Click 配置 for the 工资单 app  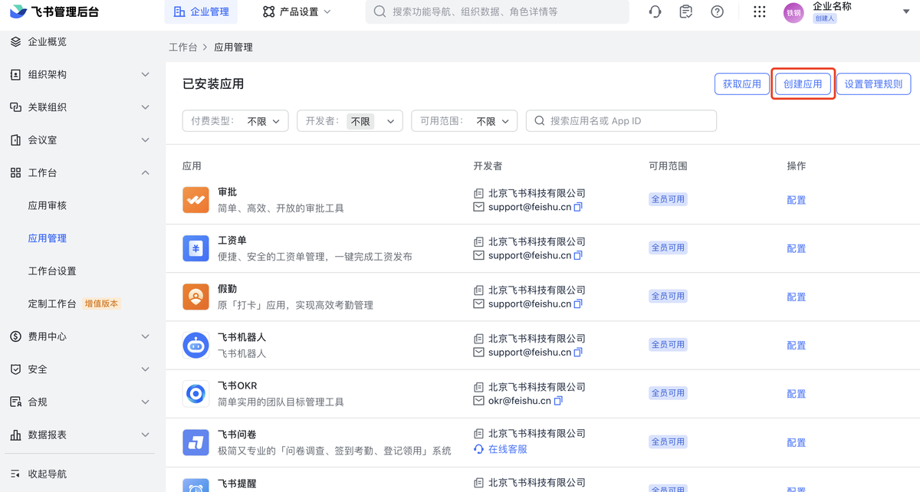(x=797, y=248)
